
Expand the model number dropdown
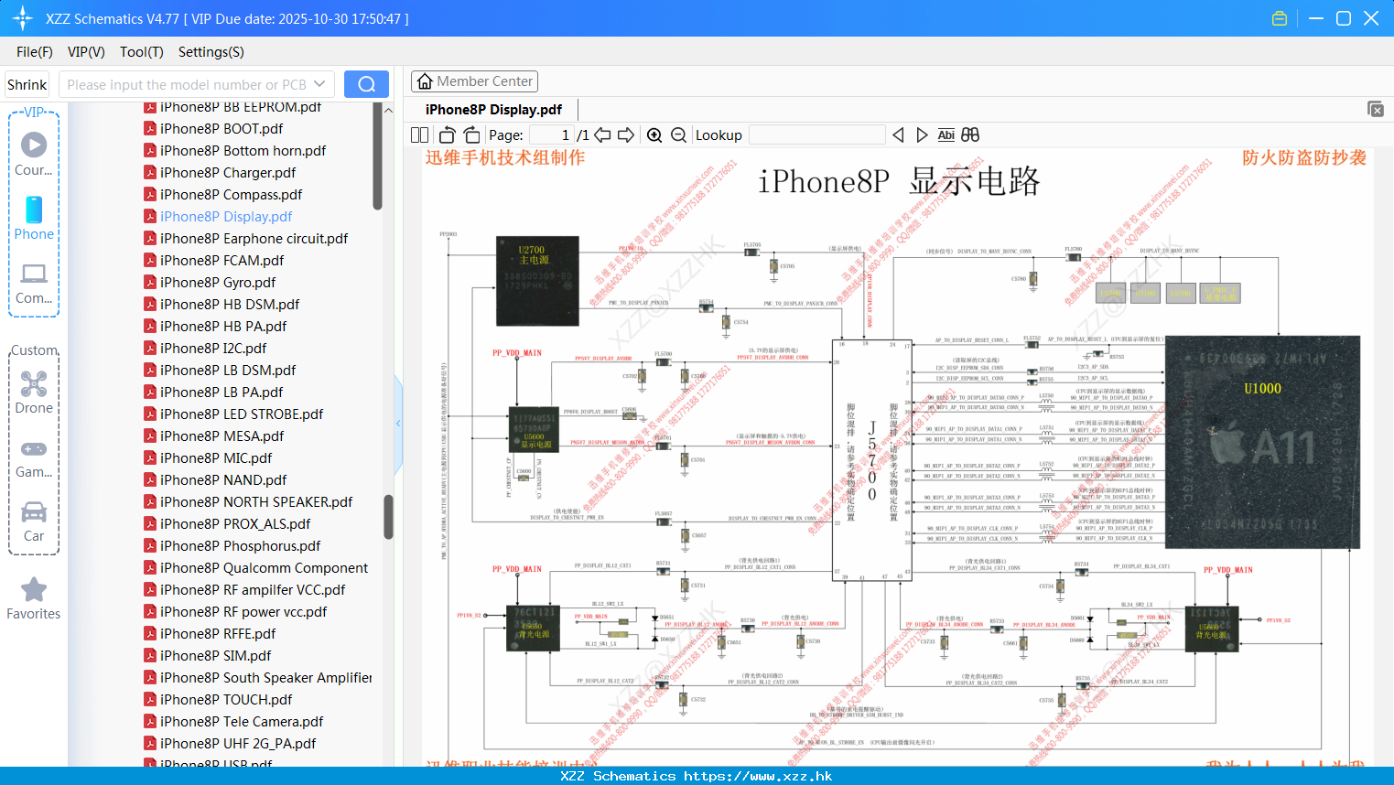point(319,84)
